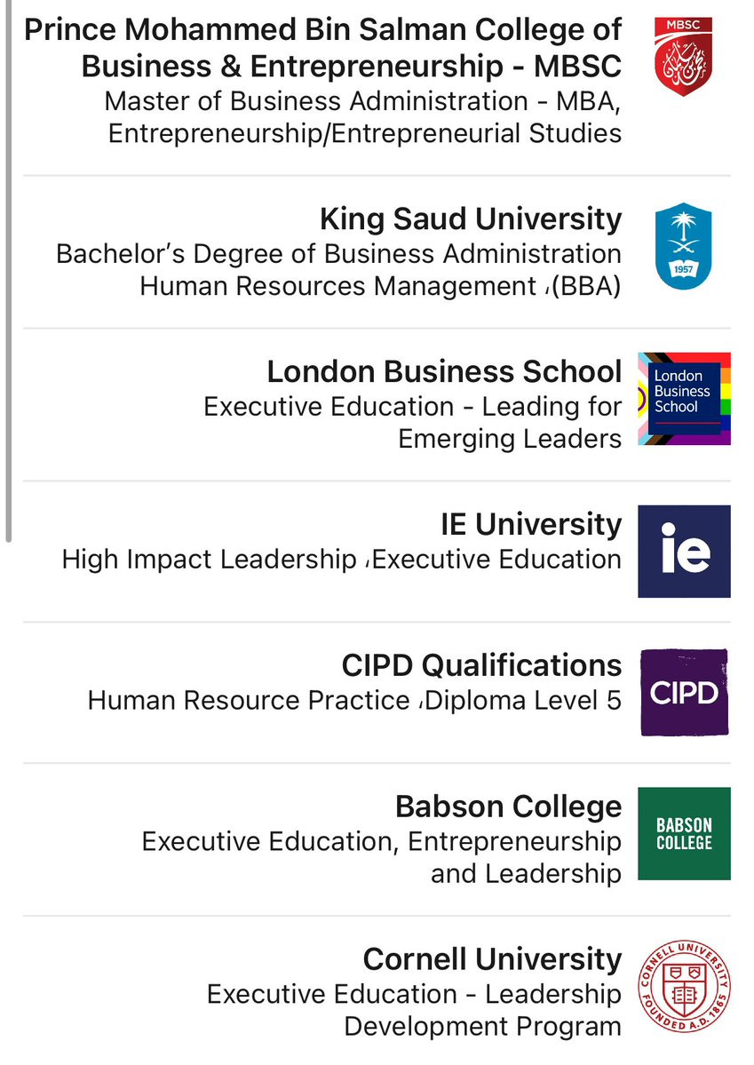Viewport: 754px width, 1065px height.
Task: Click the vertical scrollbar on left edge
Action: point(8,271)
